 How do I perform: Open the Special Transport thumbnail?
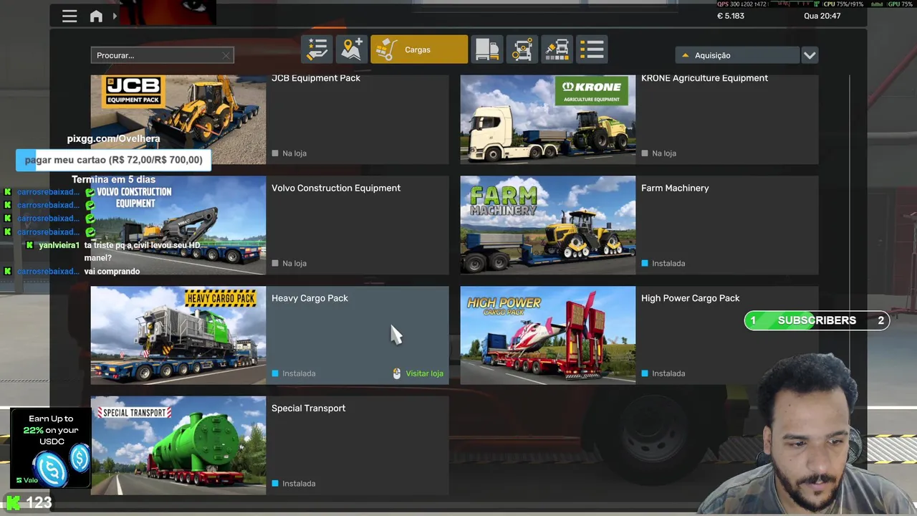[178, 445]
